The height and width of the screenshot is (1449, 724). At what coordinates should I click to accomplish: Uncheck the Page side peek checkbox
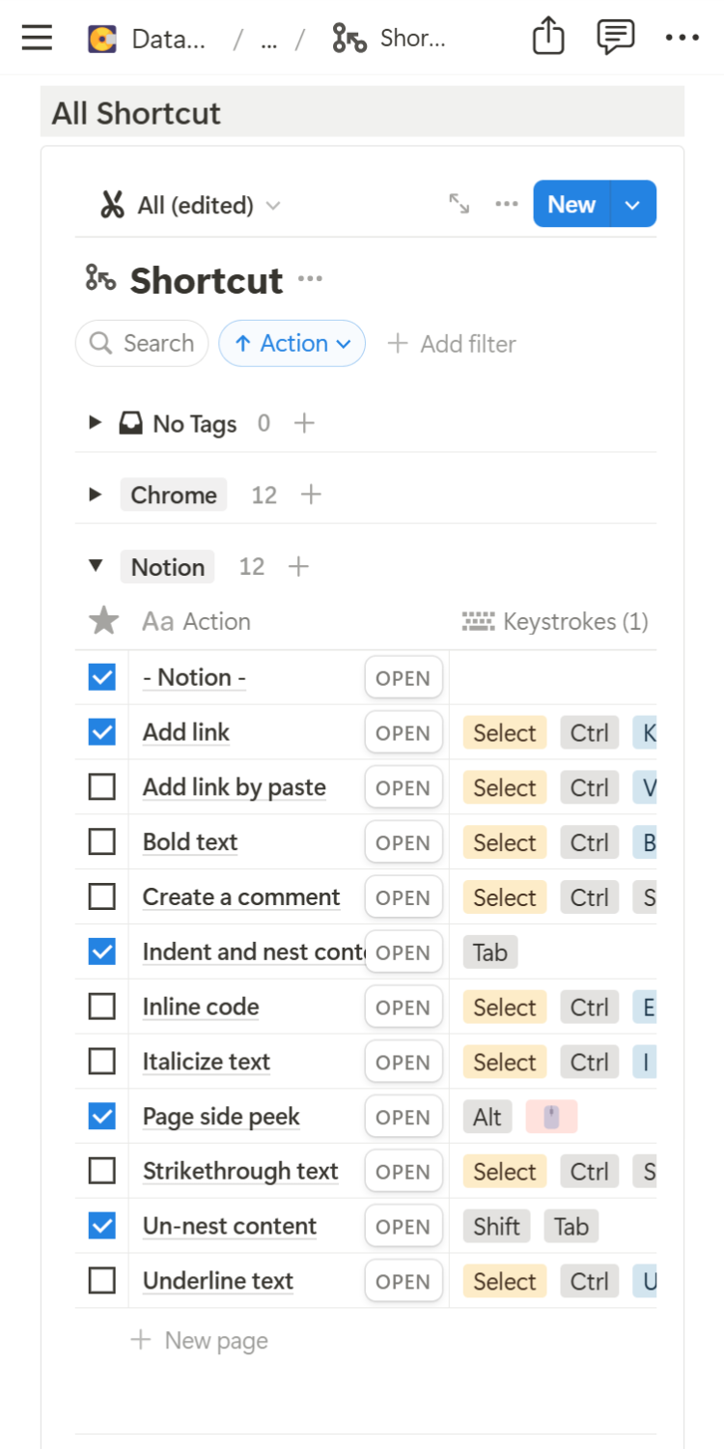(x=101, y=1117)
